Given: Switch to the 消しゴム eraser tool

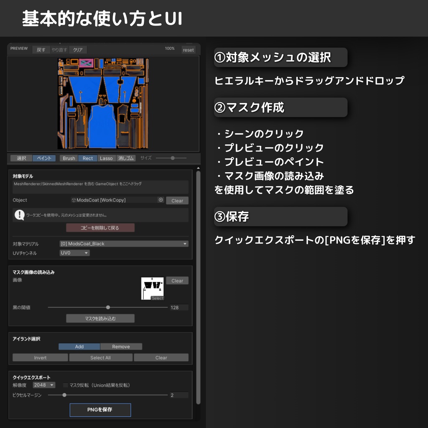Looking at the screenshot, I should pos(126,158).
